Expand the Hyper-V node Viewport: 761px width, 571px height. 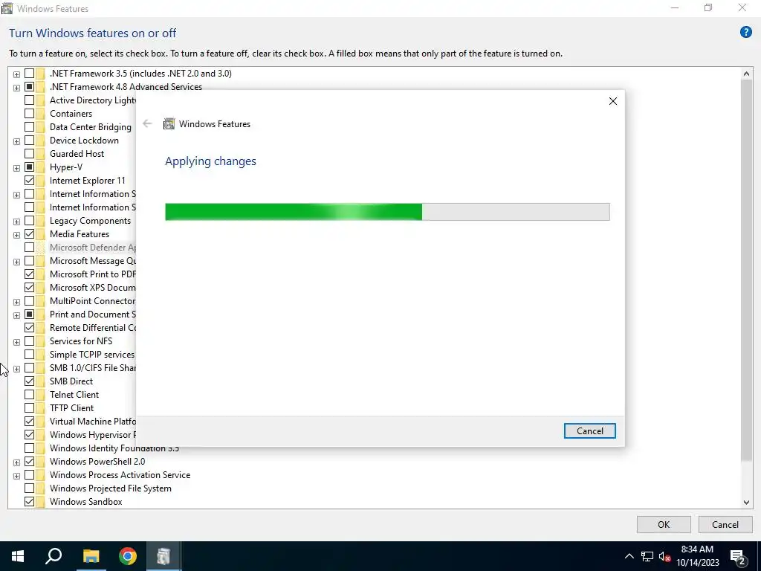tap(16, 168)
